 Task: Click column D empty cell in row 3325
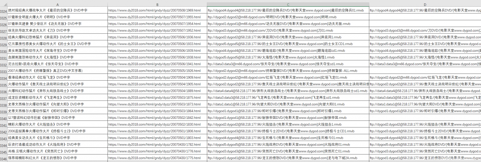point(425,17)
